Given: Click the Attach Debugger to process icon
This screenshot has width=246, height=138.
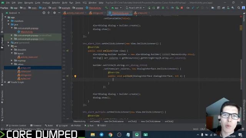Looking at the screenshot, I should pyautogui.click(x=177, y=8).
